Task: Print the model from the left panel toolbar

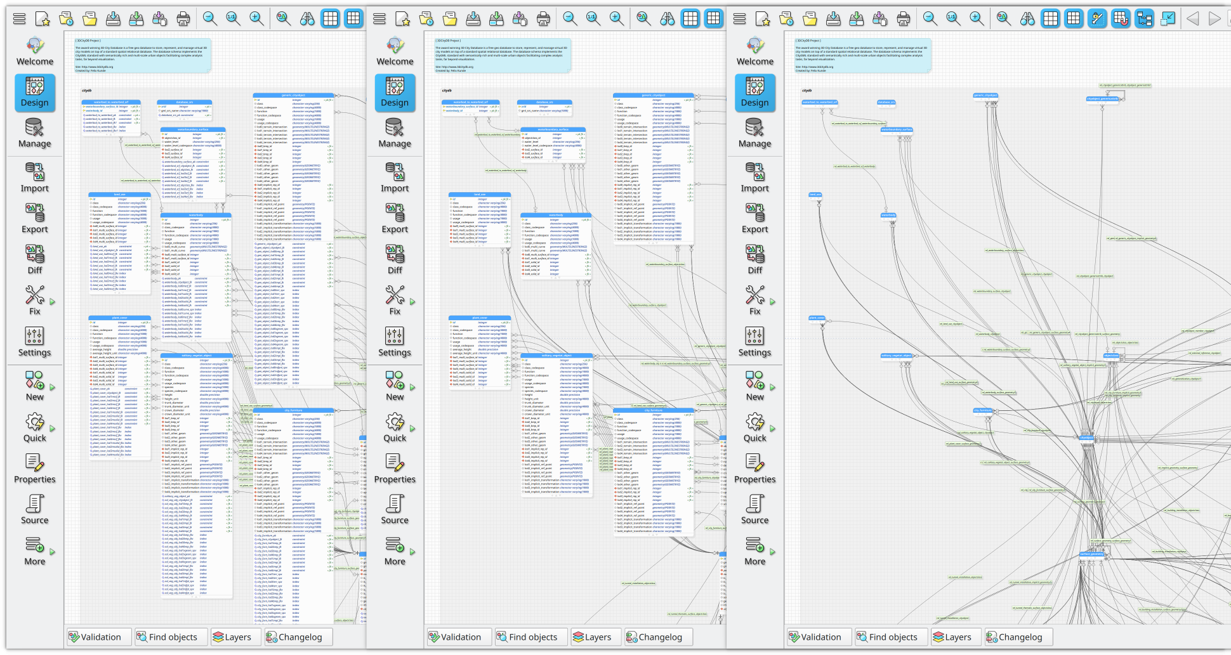Action: pyautogui.click(x=183, y=19)
